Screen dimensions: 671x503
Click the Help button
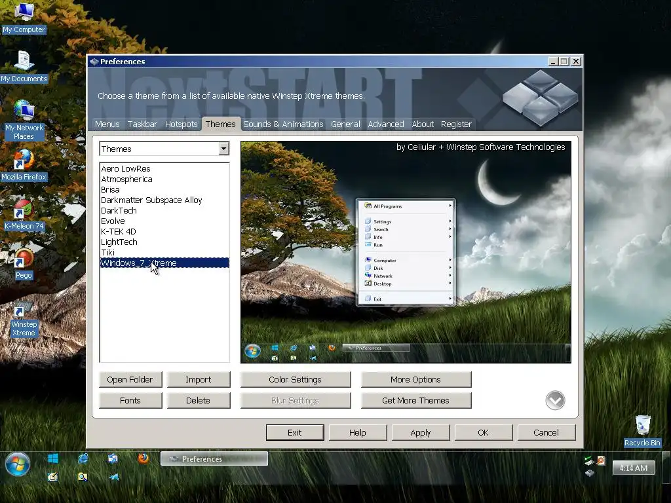click(x=358, y=432)
